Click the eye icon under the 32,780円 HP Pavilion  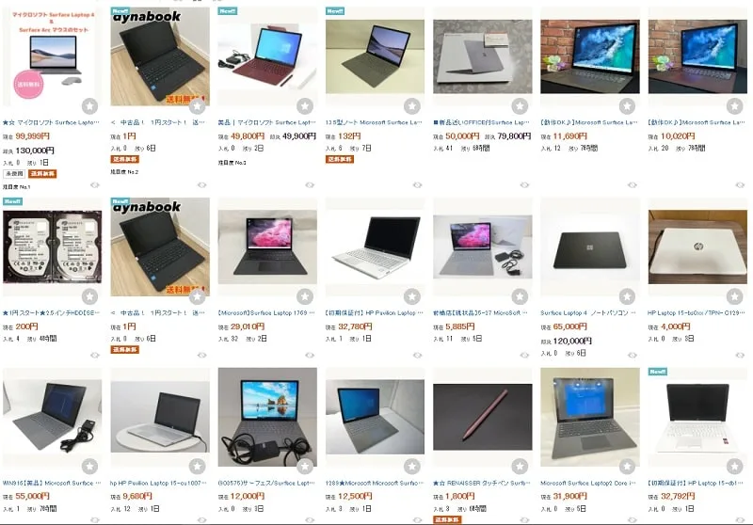[417, 355]
